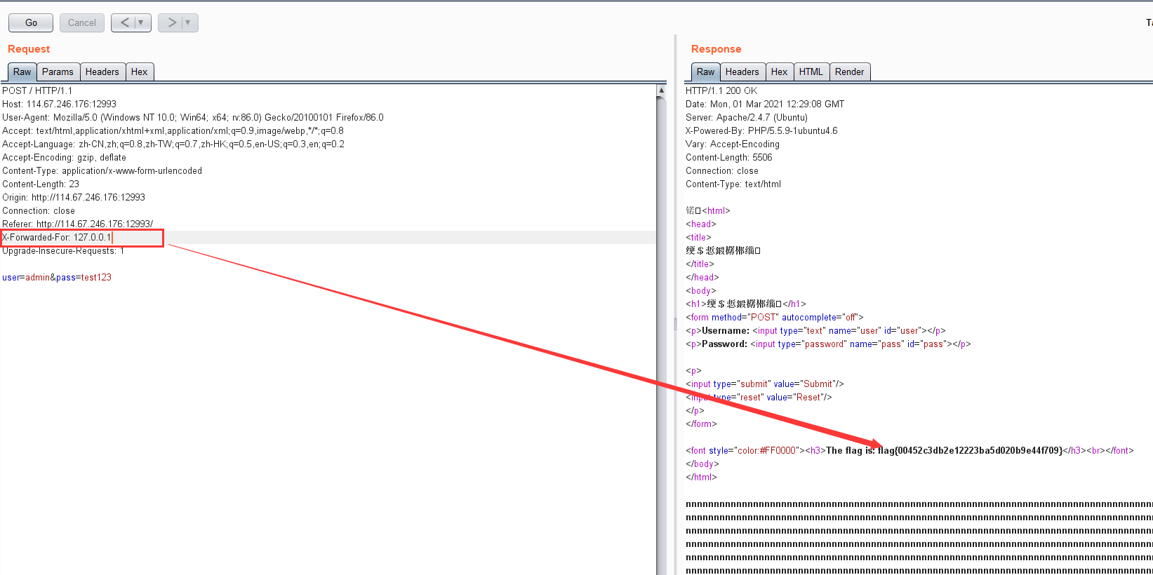Open the Request Hex tab
The image size is (1153, 575).
pyautogui.click(x=140, y=72)
